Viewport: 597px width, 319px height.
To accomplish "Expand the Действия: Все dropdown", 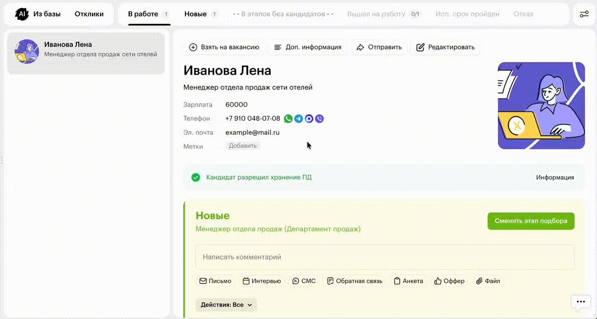I will [226, 305].
